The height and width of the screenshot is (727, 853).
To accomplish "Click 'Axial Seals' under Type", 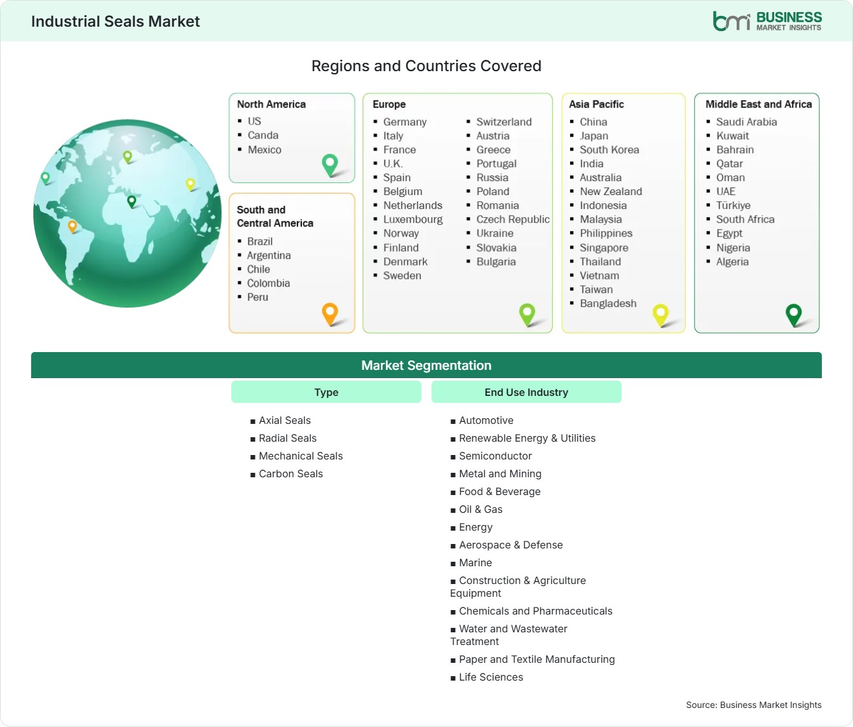I will (x=285, y=421).
